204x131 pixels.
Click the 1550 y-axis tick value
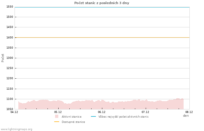[10, 7]
